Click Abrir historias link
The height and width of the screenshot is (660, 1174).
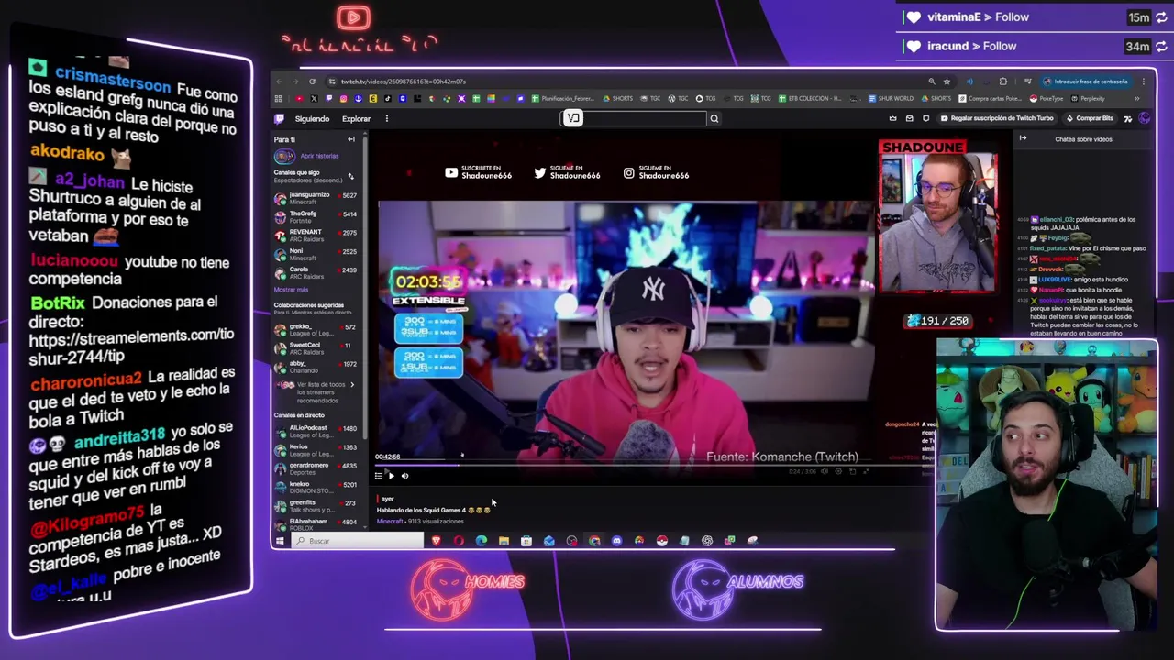[x=319, y=156]
